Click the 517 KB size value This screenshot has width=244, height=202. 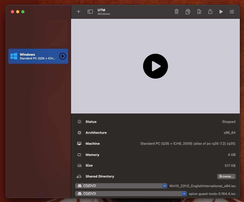[x=230, y=166]
